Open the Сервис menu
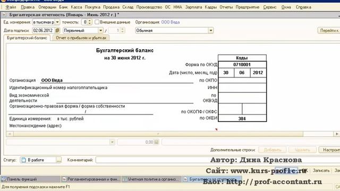This screenshot has width=340, height=191. tap(270, 7)
